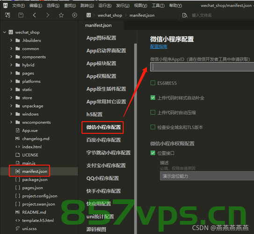Open h5配置 section
The height and width of the screenshot is (234, 254).
coord(94,114)
